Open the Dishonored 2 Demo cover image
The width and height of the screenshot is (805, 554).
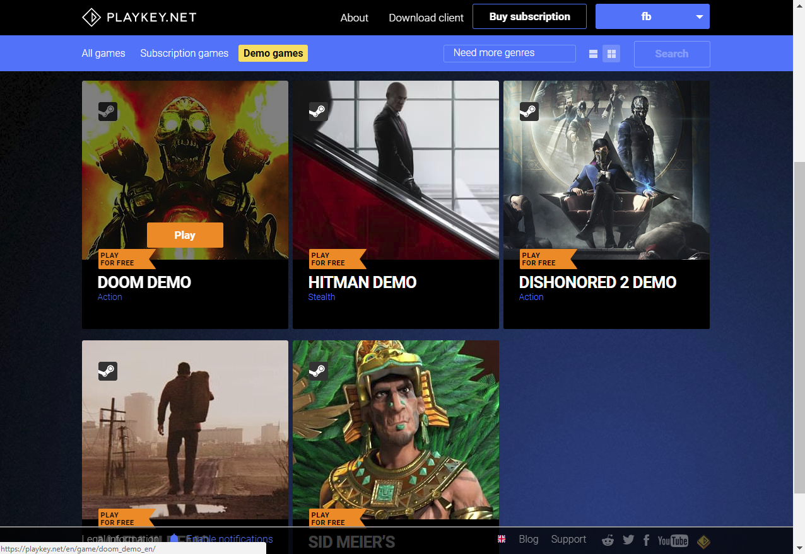(x=606, y=170)
